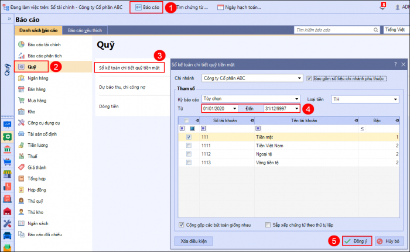Open the Loại tiền dropdown

[395, 99]
